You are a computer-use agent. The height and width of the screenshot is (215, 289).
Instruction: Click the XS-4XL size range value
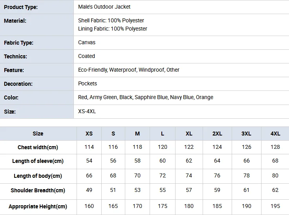(x=87, y=111)
